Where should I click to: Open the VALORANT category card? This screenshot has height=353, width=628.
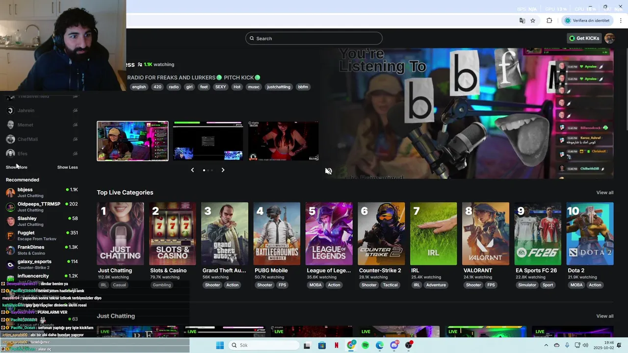click(486, 234)
